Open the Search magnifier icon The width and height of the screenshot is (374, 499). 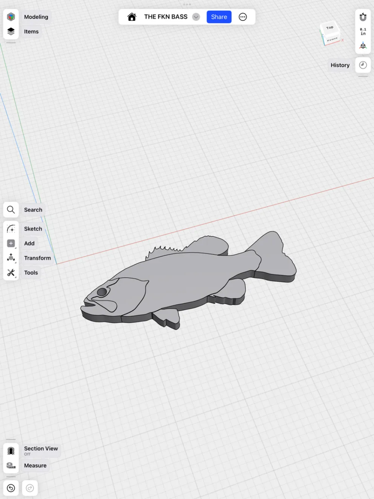click(11, 210)
